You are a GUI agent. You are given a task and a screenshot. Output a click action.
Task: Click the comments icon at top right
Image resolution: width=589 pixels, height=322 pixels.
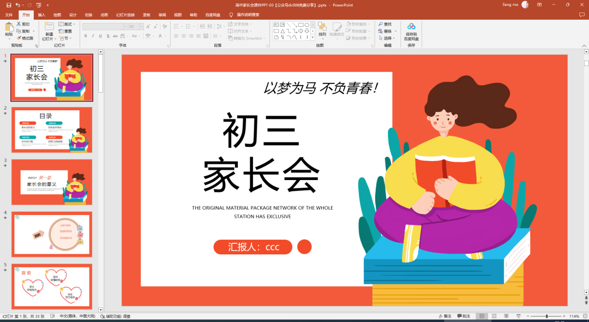(582, 15)
